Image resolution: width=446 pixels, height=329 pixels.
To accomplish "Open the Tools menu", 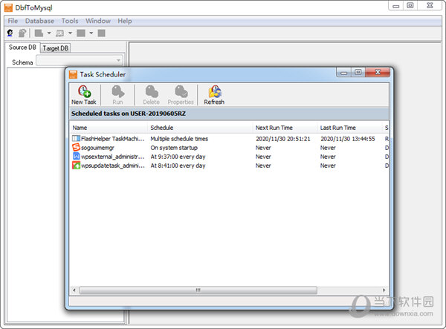I will [x=70, y=21].
